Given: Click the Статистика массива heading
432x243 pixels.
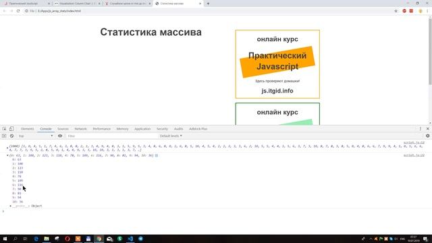Looking at the screenshot, I should [151, 32].
